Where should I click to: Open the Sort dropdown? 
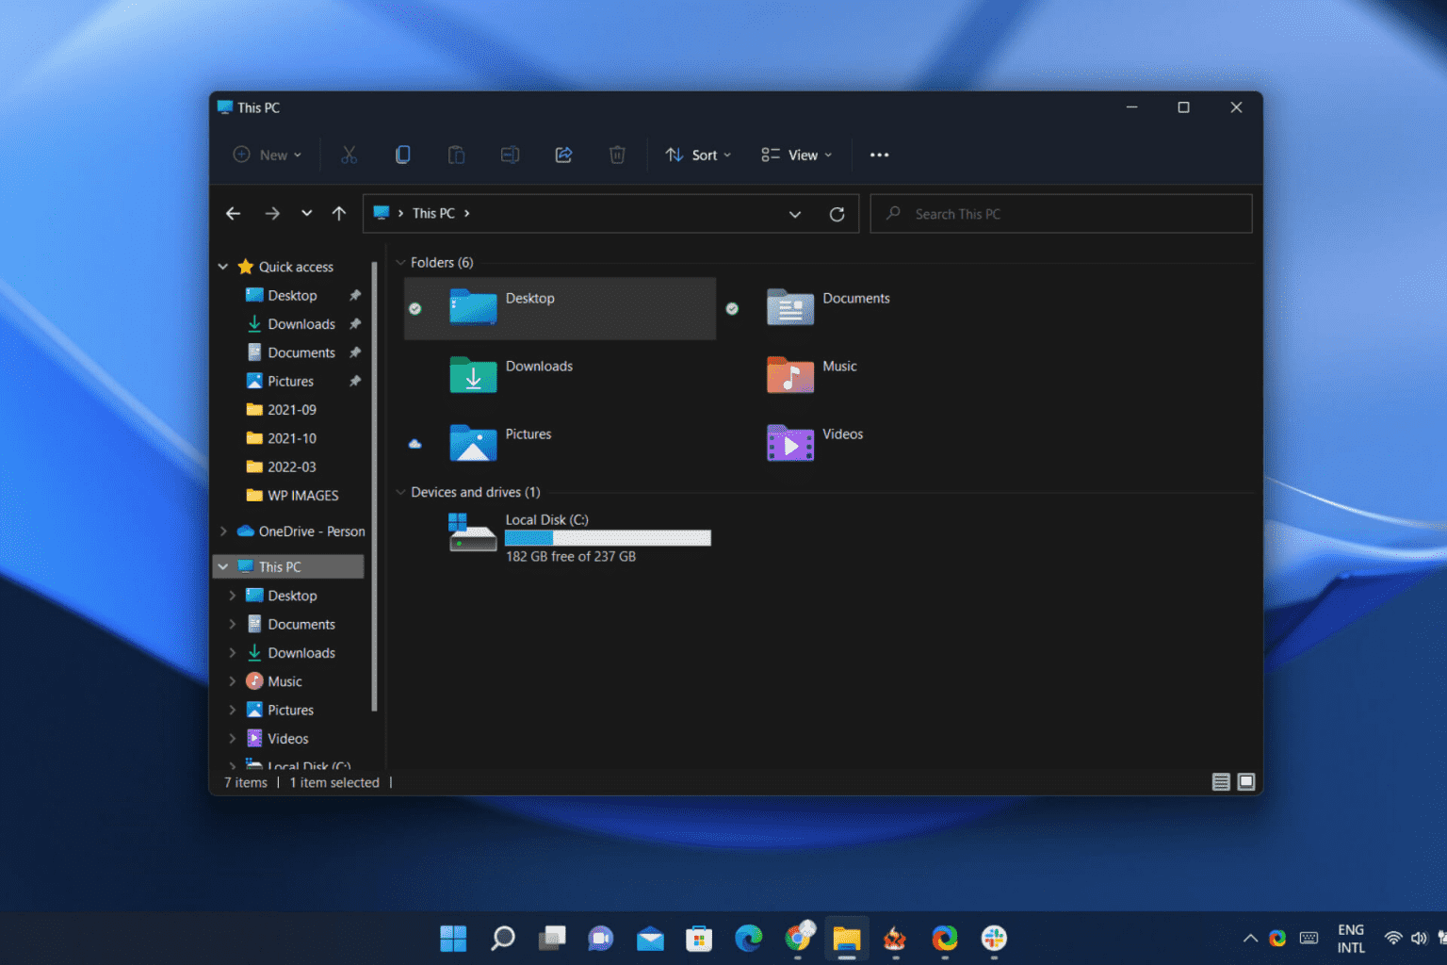tap(697, 155)
